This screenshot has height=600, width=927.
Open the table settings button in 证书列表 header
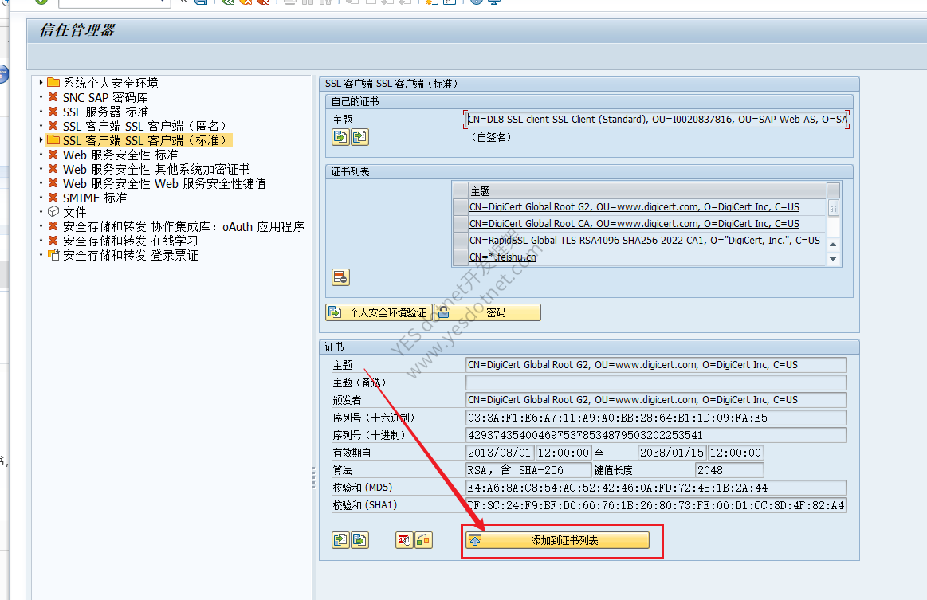coord(834,190)
